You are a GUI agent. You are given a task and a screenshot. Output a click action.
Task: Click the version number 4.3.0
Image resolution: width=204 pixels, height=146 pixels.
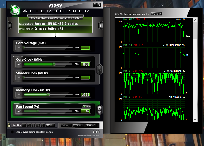(x=96, y=132)
